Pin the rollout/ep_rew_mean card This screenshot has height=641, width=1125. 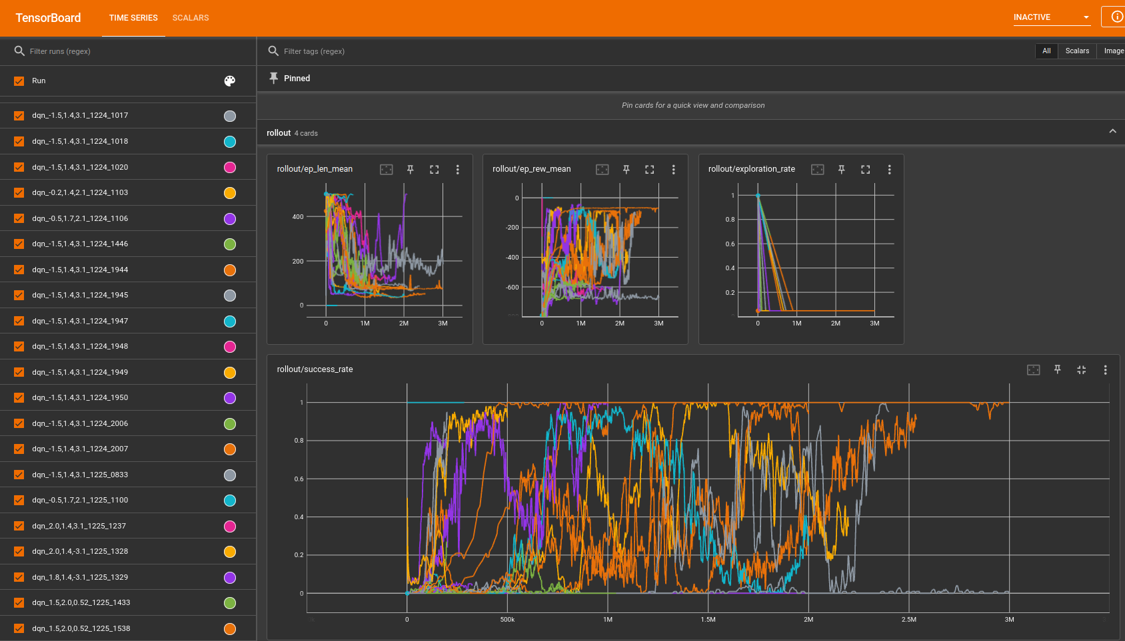(x=626, y=170)
